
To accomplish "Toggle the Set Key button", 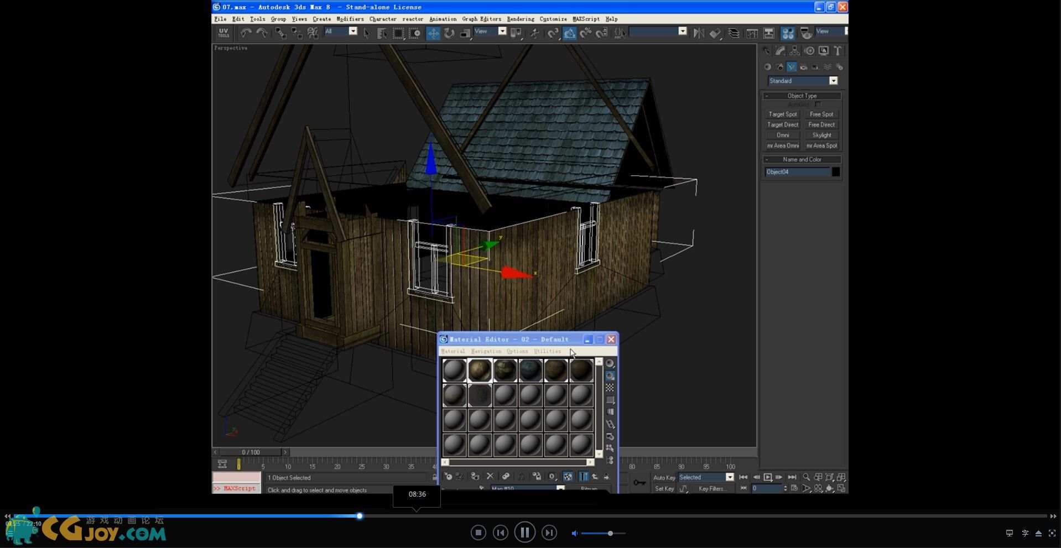I will point(664,489).
